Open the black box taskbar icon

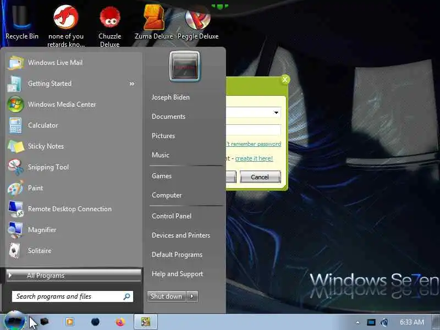(x=44, y=322)
